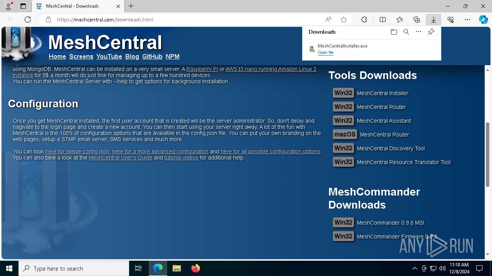492x276 pixels.
Task: Add page to favorites star icon
Action: (344, 20)
